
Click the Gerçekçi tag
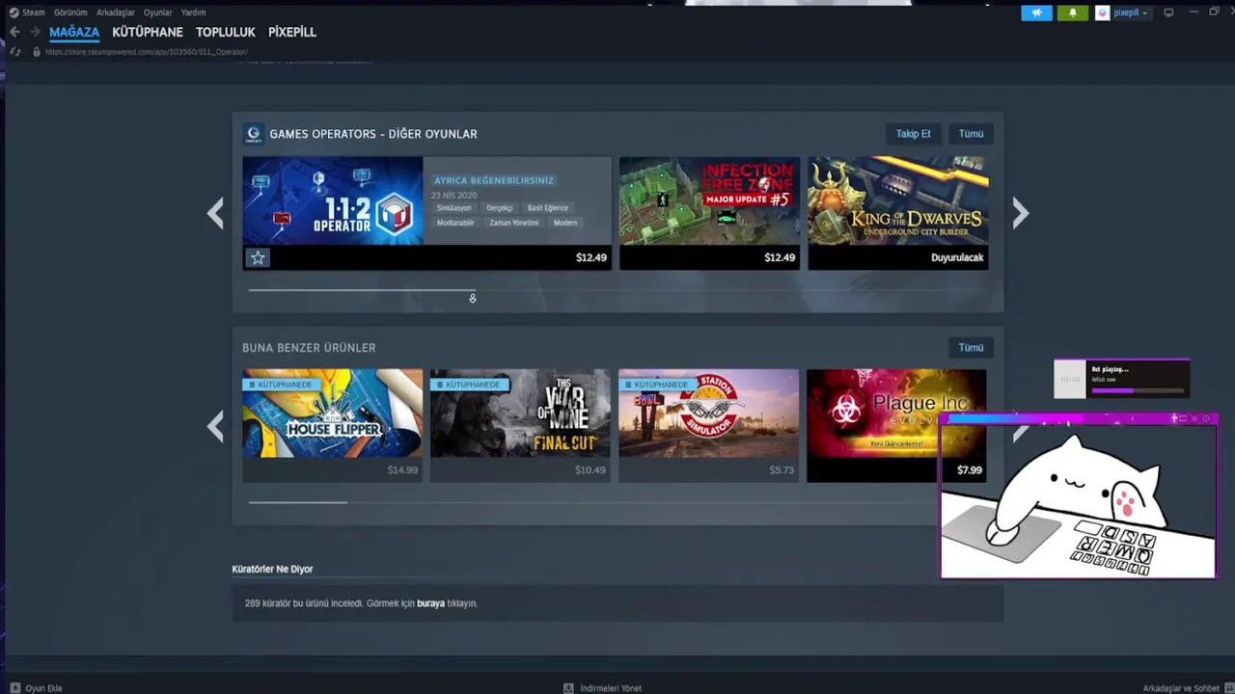pos(500,208)
